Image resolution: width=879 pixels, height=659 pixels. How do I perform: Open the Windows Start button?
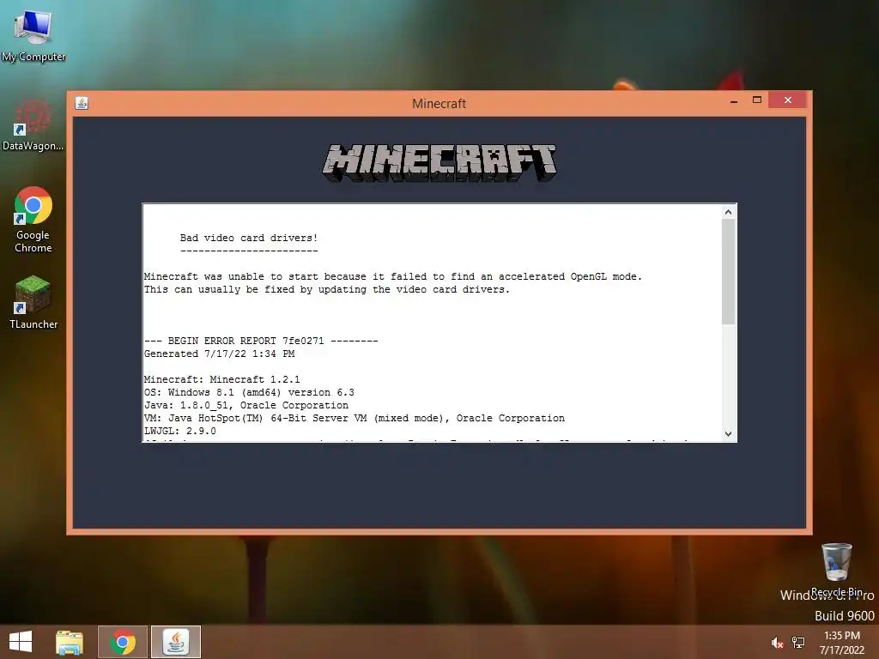tap(21, 642)
